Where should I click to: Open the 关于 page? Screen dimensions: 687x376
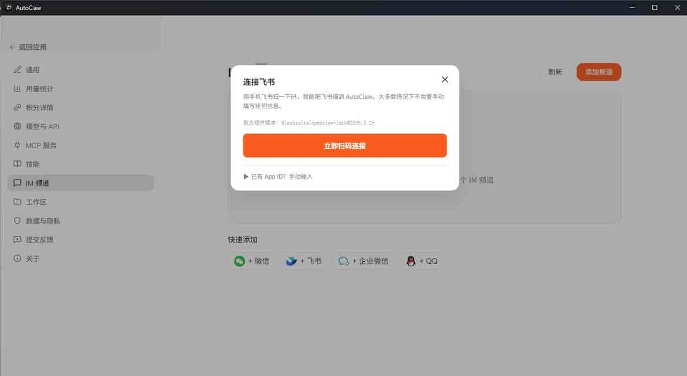(81, 259)
